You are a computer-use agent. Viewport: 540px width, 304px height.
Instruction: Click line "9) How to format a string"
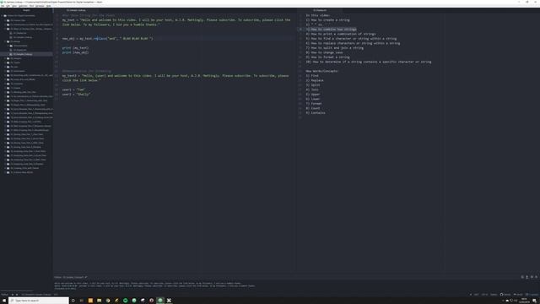click(x=327, y=57)
